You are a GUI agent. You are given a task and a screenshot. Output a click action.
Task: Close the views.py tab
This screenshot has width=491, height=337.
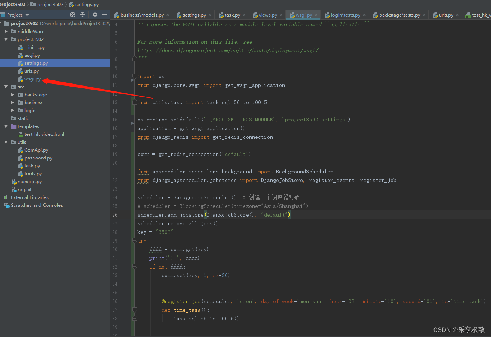(281, 14)
